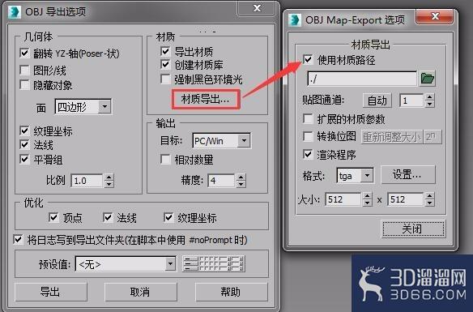Click the 材质导出... button

point(206,99)
